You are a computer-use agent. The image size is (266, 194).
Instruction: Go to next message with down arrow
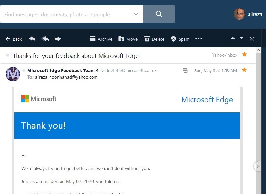point(241,38)
